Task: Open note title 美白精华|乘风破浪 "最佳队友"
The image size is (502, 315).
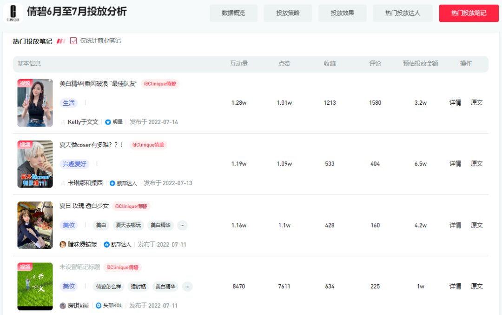Action: [98, 84]
